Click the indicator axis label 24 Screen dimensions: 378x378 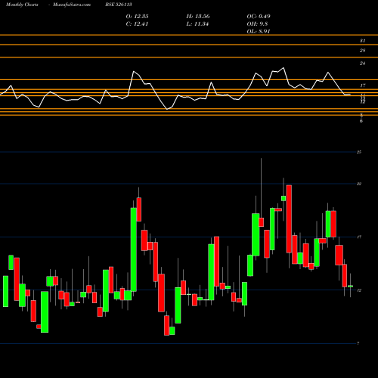click(362, 64)
